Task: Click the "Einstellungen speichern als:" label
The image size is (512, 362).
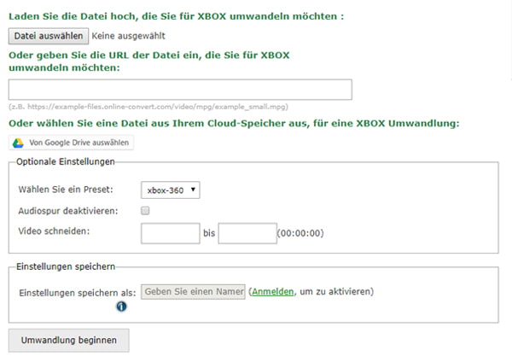Action: pos(78,293)
